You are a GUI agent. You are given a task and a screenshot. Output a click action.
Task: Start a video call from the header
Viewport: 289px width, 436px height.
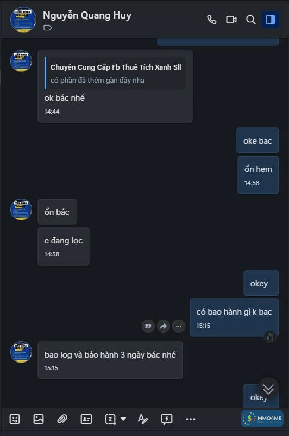(x=231, y=20)
